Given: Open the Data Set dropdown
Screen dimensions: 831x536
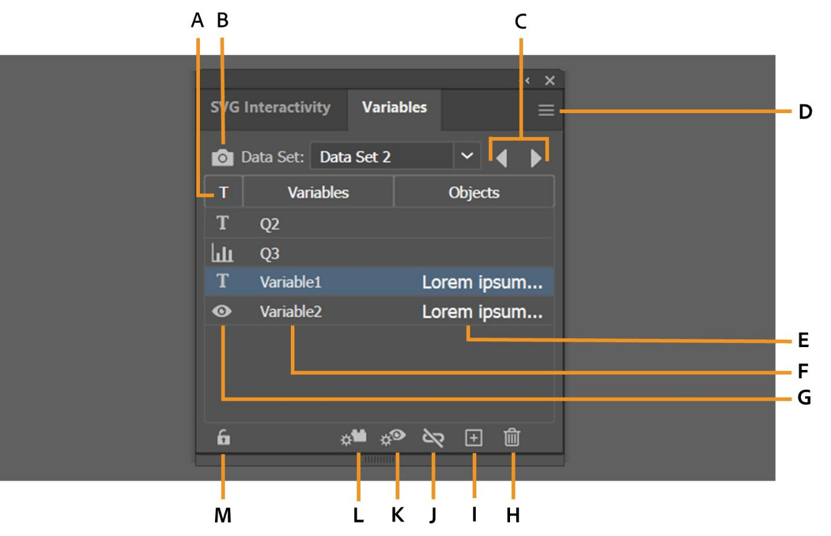Looking at the screenshot, I should point(467,155).
